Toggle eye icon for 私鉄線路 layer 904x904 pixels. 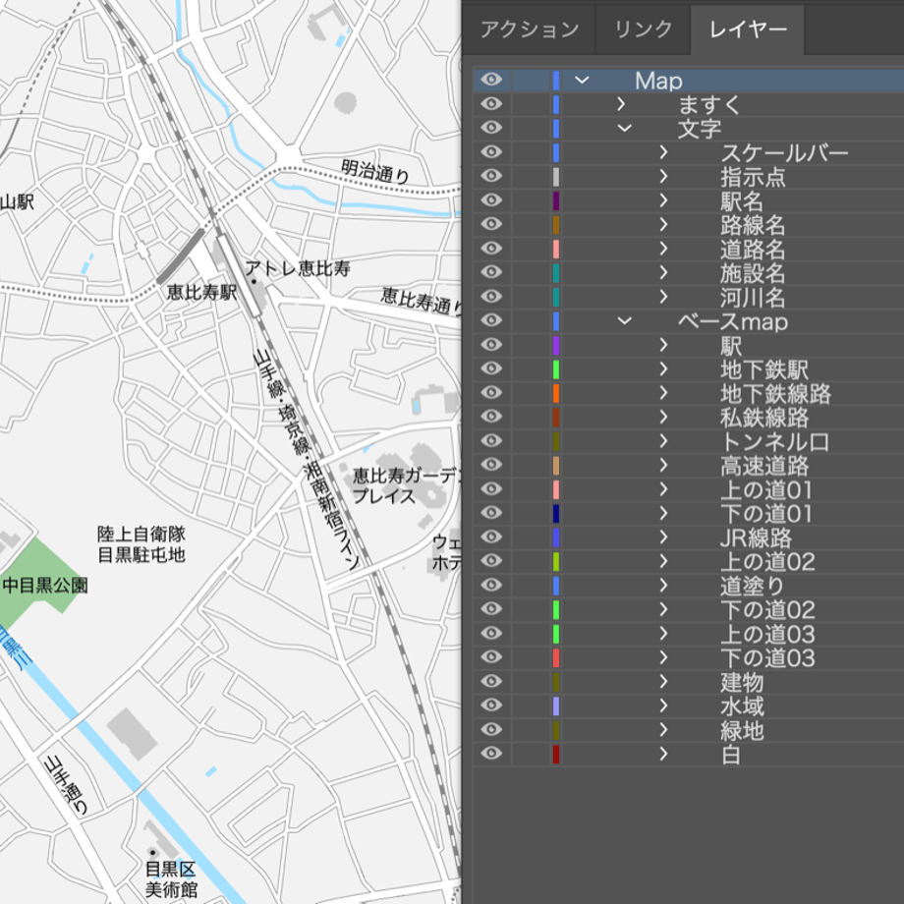pos(491,417)
